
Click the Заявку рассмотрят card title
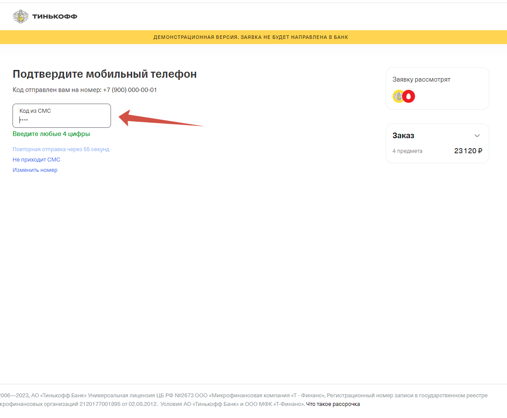pos(421,79)
